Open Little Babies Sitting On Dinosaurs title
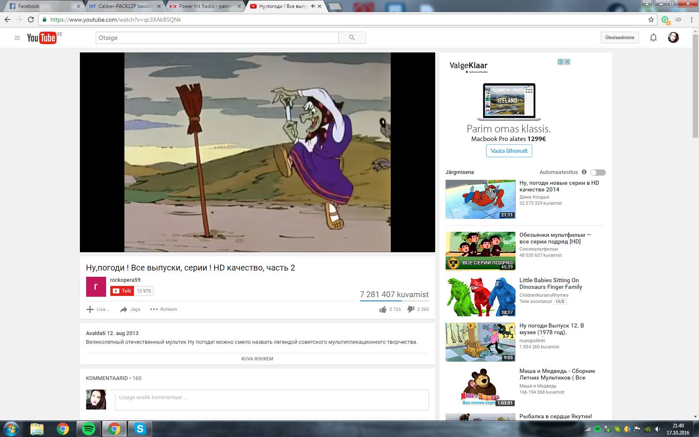Image resolution: width=699 pixels, height=437 pixels. (550, 283)
